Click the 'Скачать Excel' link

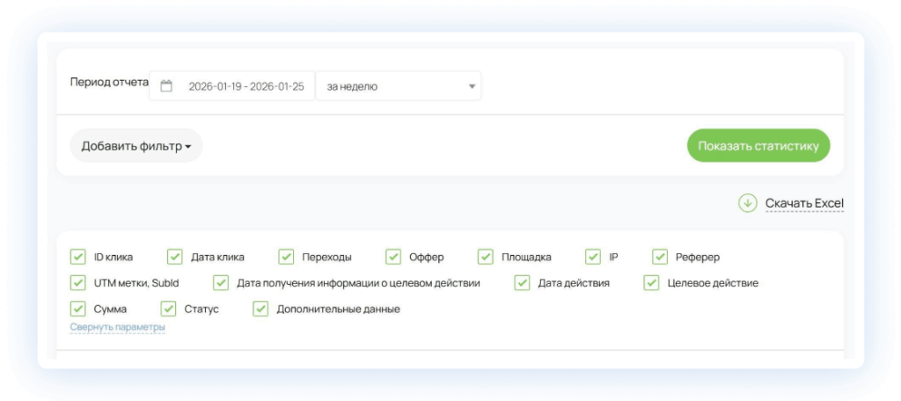[804, 203]
